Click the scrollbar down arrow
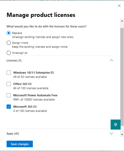Image resolution: width=124 pixels, height=152 pixels. (x=122, y=135)
